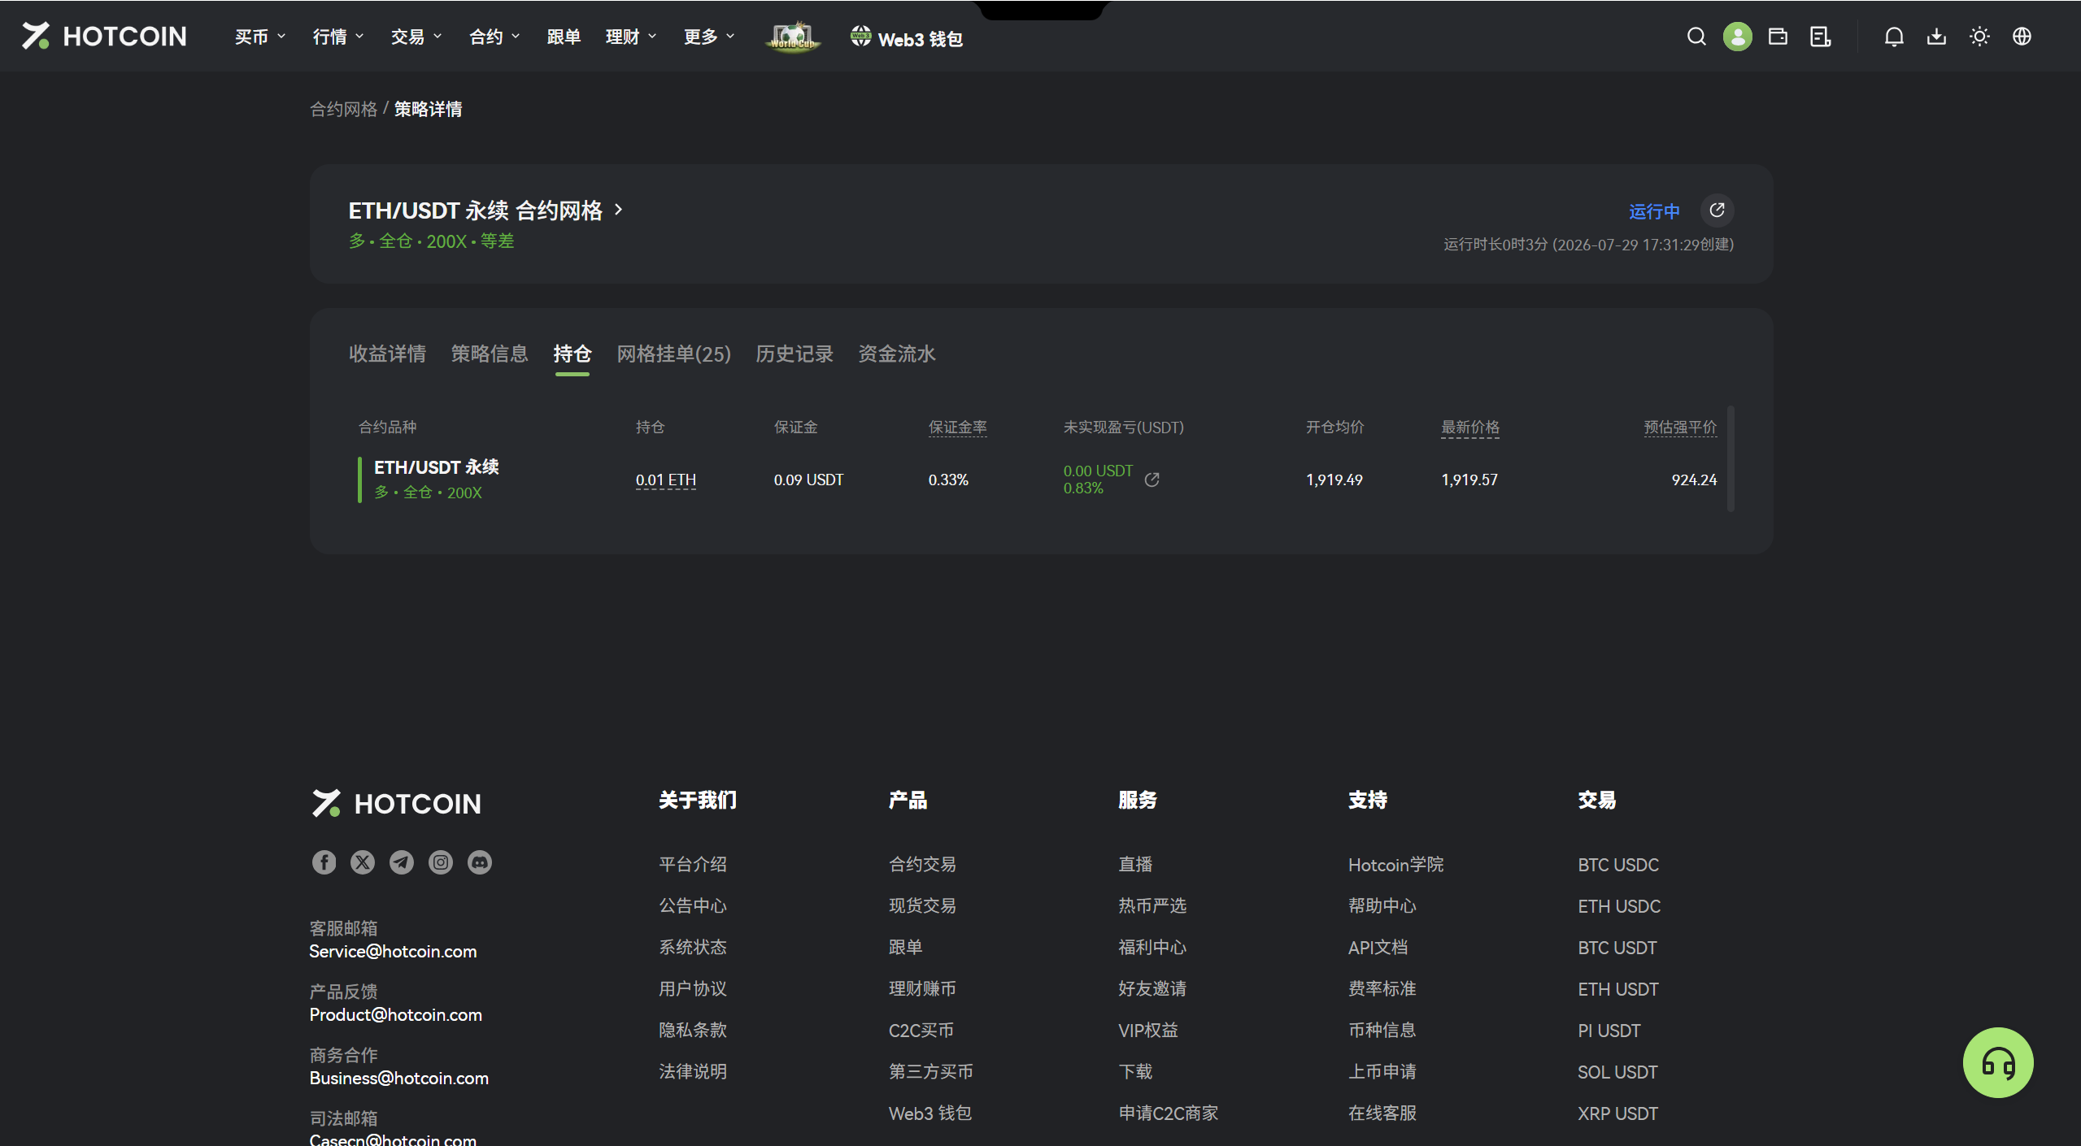Viewport: 2081px width, 1146px height.
Task: Open SOL USDT trading link
Action: coord(1617,1071)
